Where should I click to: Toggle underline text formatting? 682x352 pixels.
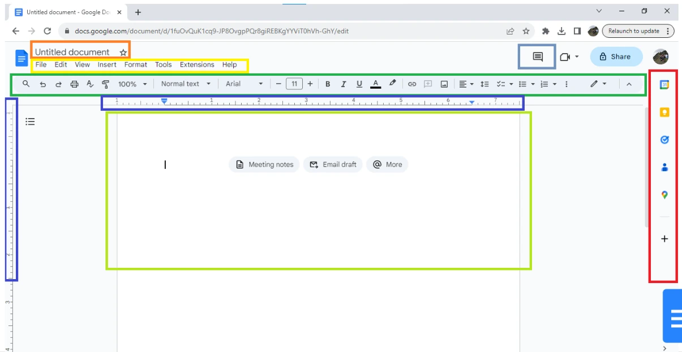coord(359,84)
